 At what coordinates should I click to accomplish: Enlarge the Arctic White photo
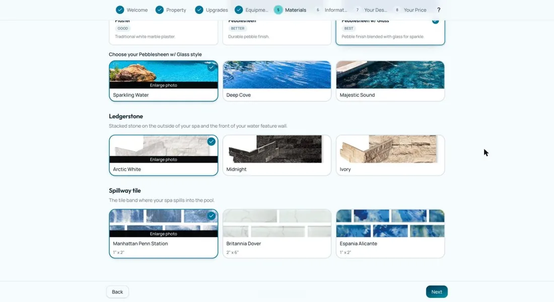click(164, 160)
